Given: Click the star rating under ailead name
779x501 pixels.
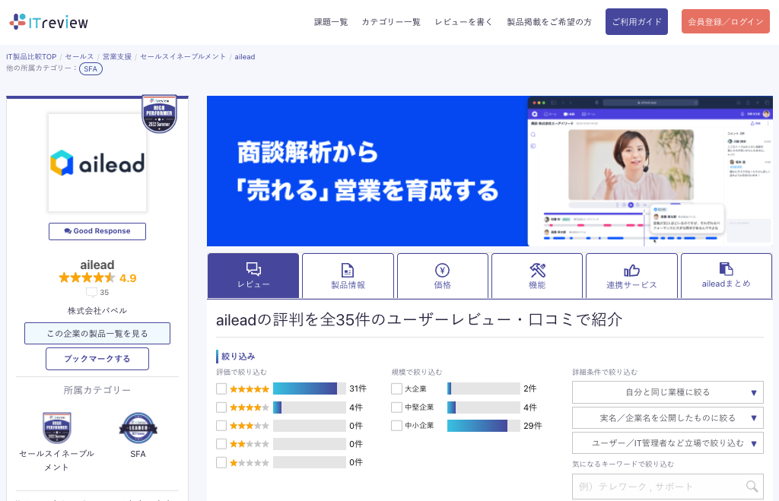Looking at the screenshot, I should pos(87,277).
